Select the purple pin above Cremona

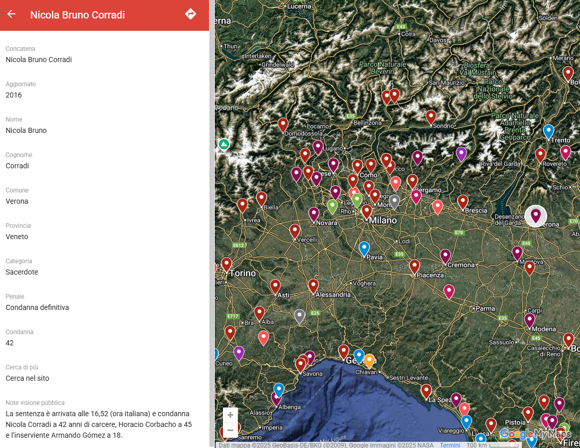click(445, 256)
